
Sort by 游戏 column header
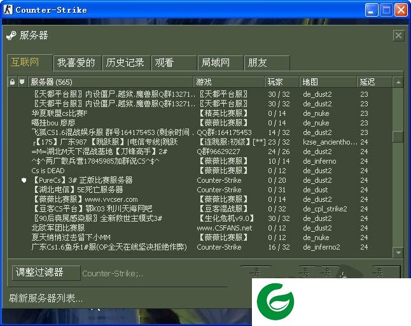click(228, 82)
